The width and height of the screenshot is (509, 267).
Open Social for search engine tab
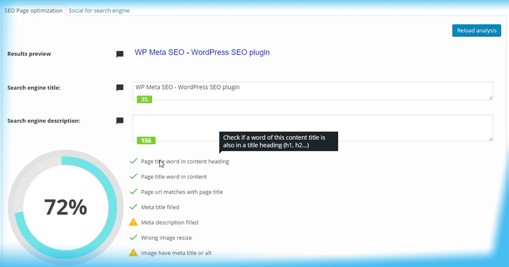(99, 11)
